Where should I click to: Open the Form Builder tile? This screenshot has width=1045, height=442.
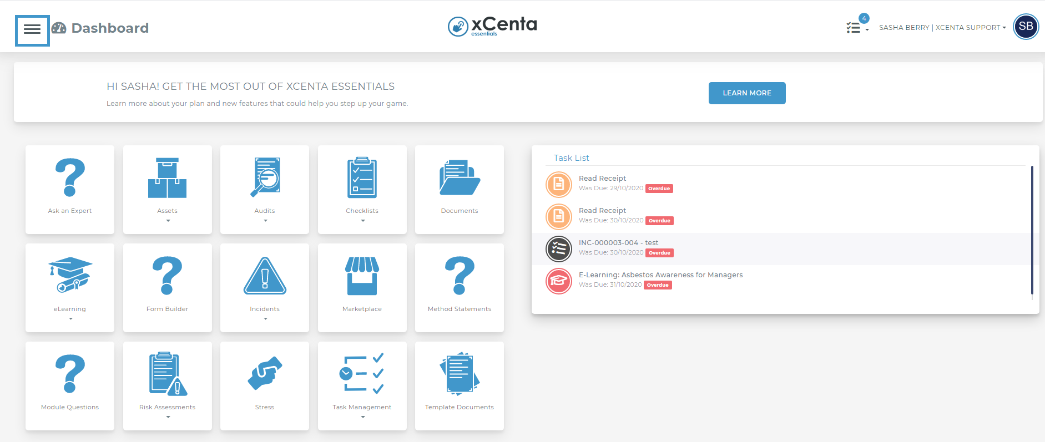coord(168,288)
